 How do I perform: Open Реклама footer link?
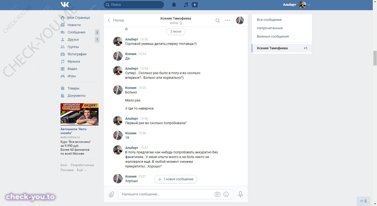pos(67,170)
